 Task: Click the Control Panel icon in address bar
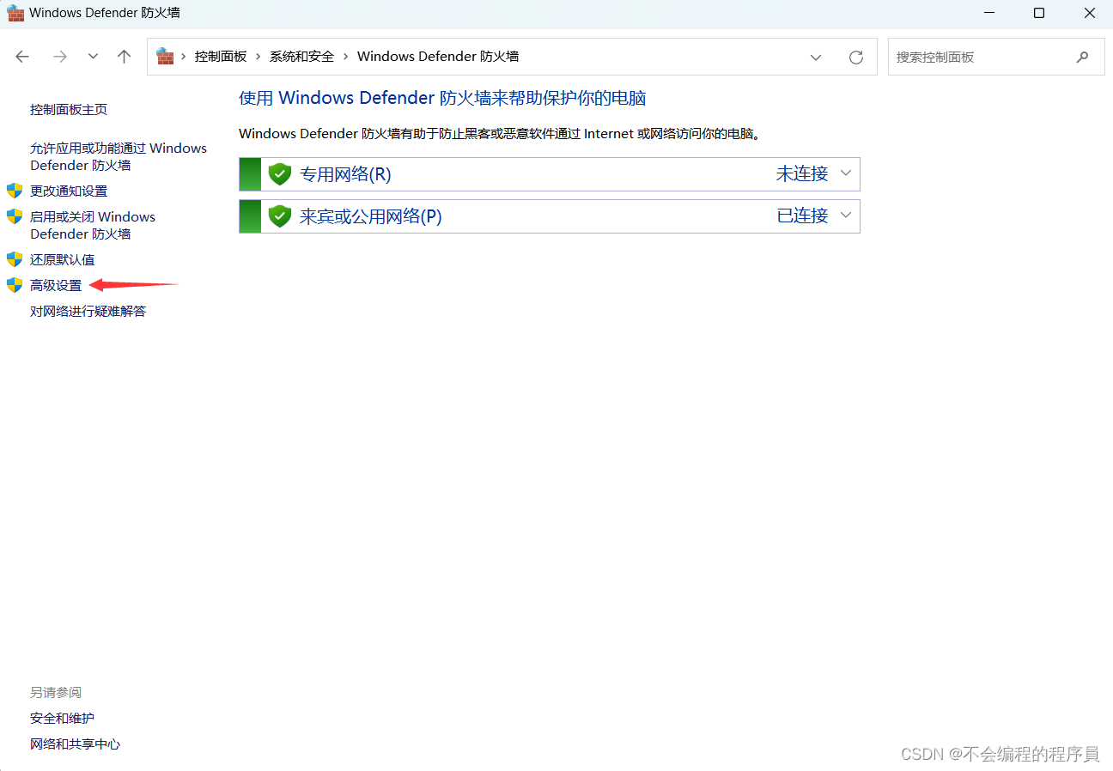165,57
